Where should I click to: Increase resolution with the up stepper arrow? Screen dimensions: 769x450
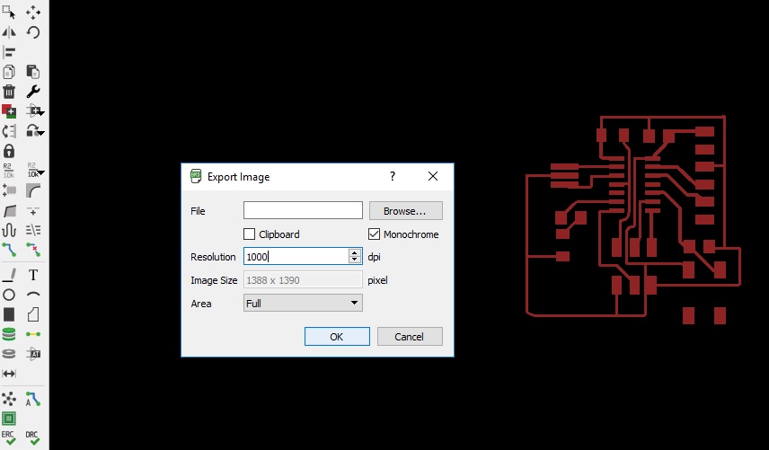[x=355, y=252]
